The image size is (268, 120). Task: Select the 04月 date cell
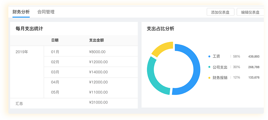click(x=55, y=82)
